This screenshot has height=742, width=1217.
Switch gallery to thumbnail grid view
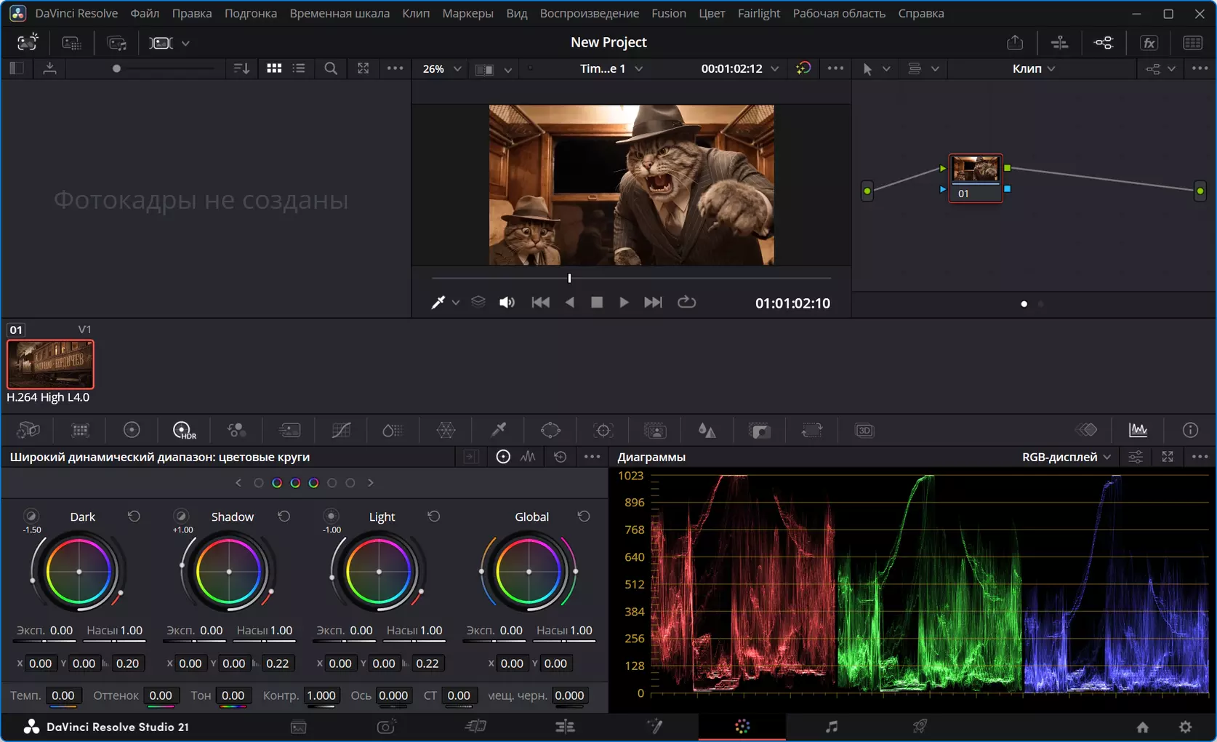274,68
